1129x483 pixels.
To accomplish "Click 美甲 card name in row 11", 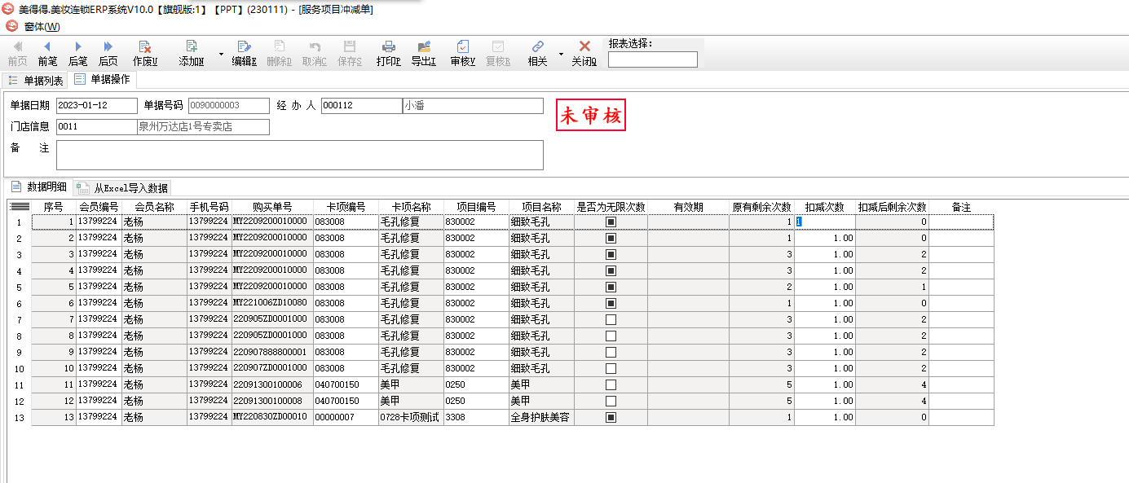I will tap(411, 384).
